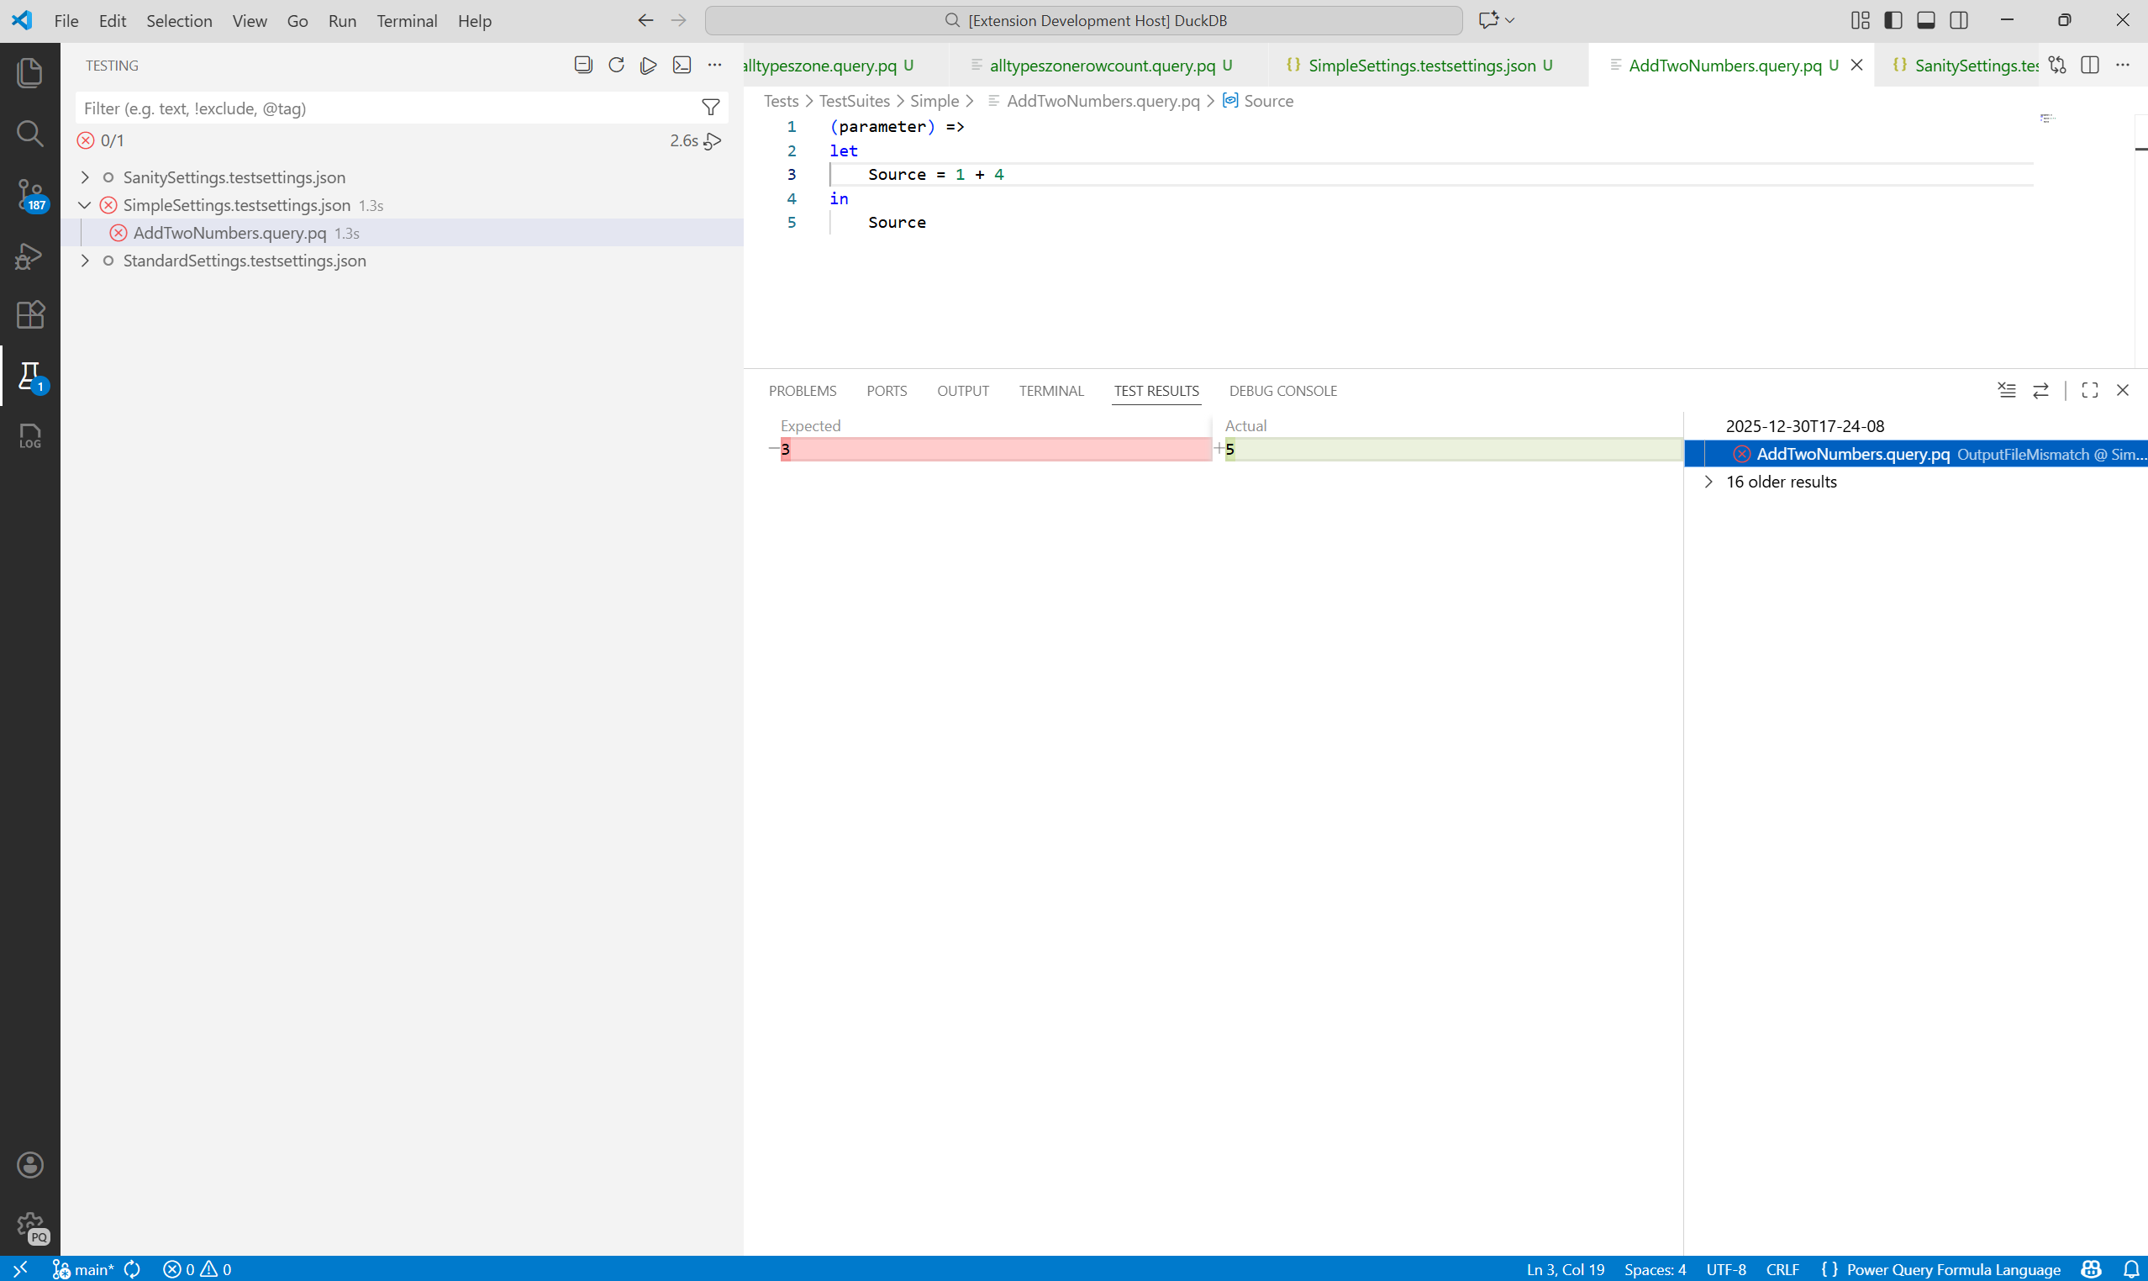The image size is (2148, 1281).
Task: Switch to the OUTPUT panel tab
Action: tap(963, 390)
